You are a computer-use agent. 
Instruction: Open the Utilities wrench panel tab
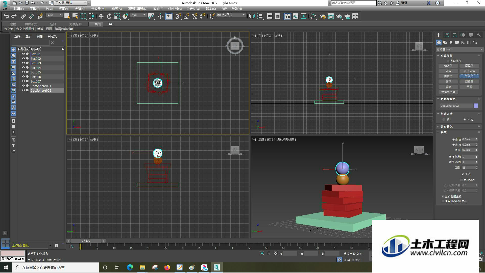click(479, 35)
